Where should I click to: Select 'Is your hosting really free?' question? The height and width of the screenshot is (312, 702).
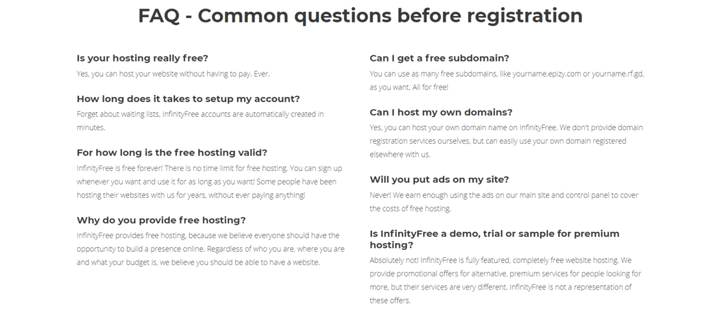click(x=143, y=58)
